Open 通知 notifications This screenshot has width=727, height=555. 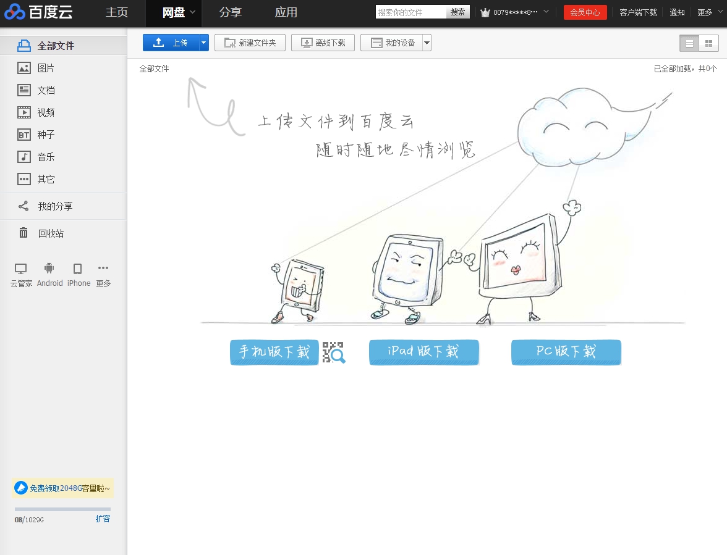pos(677,12)
